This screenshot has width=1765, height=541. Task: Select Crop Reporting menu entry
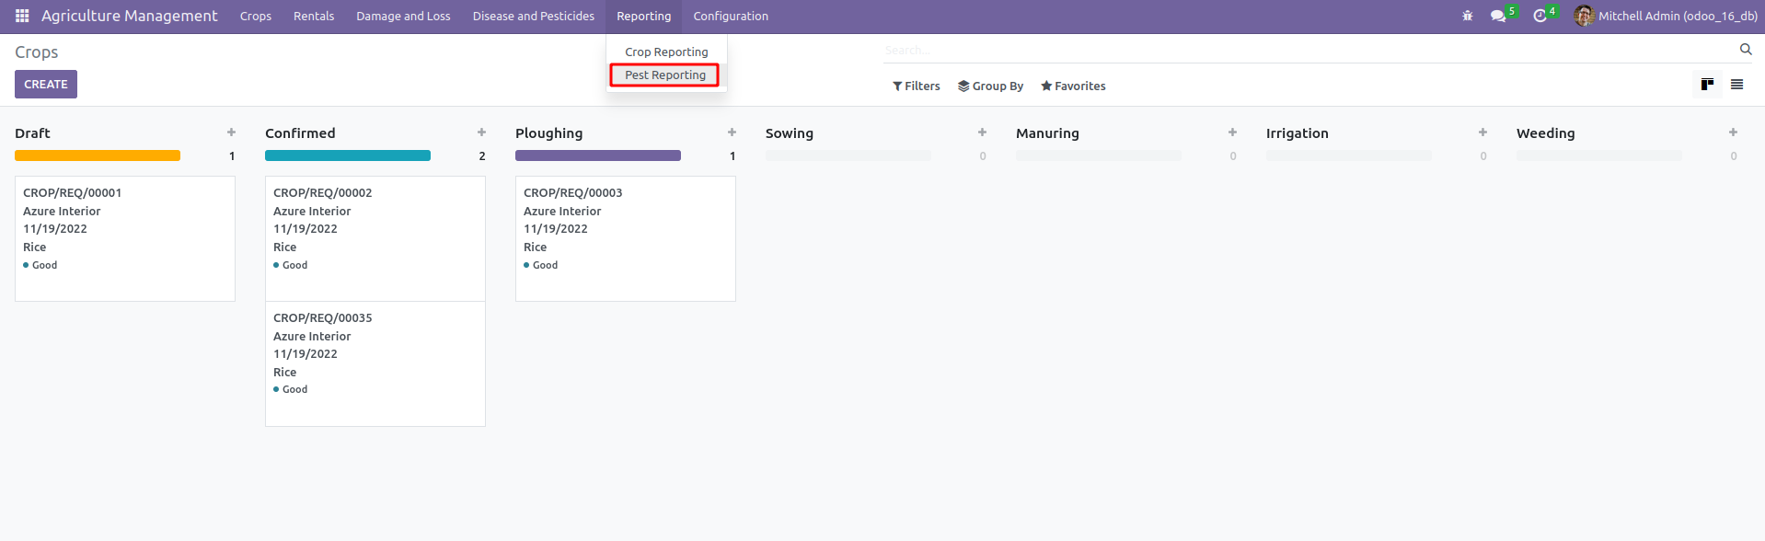coord(666,52)
